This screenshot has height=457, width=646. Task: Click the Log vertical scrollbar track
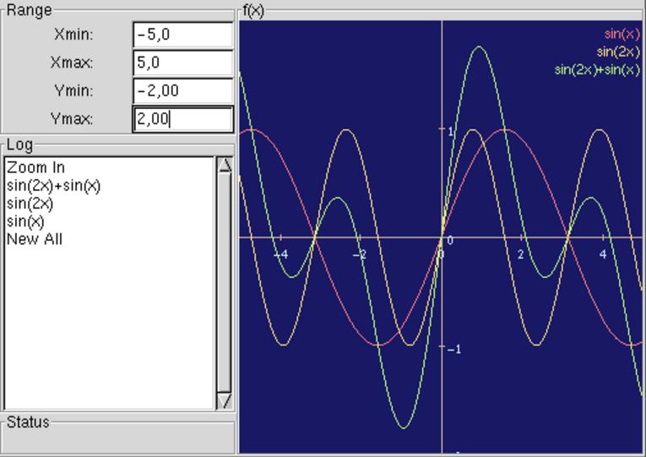tap(225, 283)
